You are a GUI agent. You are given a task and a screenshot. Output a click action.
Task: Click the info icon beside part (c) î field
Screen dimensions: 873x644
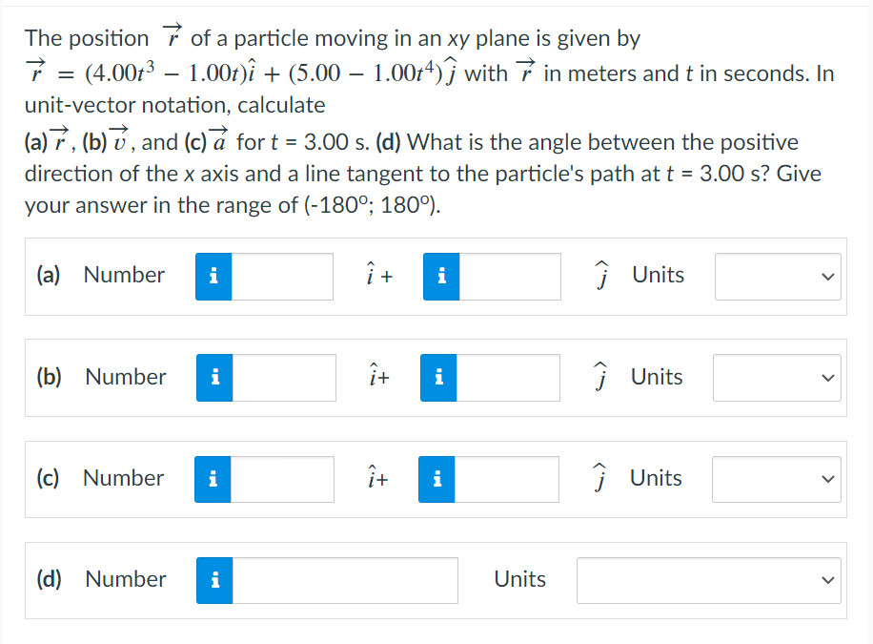point(213,479)
